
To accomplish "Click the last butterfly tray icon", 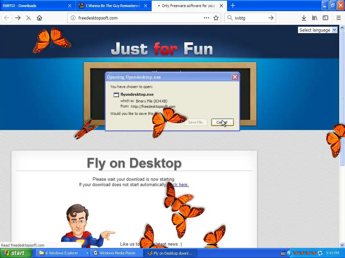I will [x=314, y=253].
